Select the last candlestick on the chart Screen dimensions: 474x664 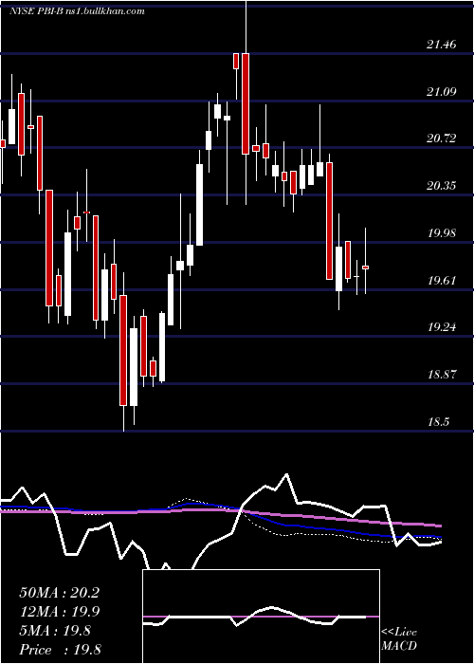click(365, 267)
